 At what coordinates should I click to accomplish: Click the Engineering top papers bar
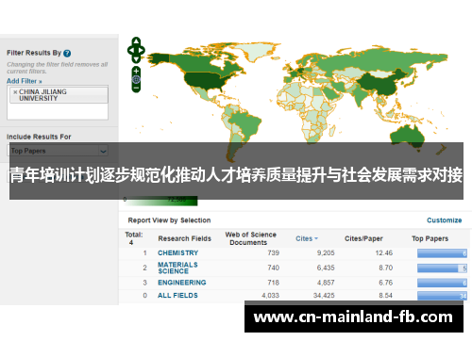pos(442,283)
